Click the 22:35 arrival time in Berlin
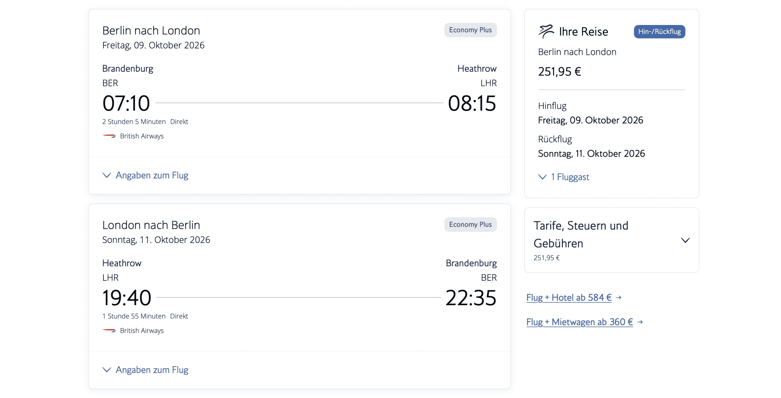 pyautogui.click(x=471, y=298)
